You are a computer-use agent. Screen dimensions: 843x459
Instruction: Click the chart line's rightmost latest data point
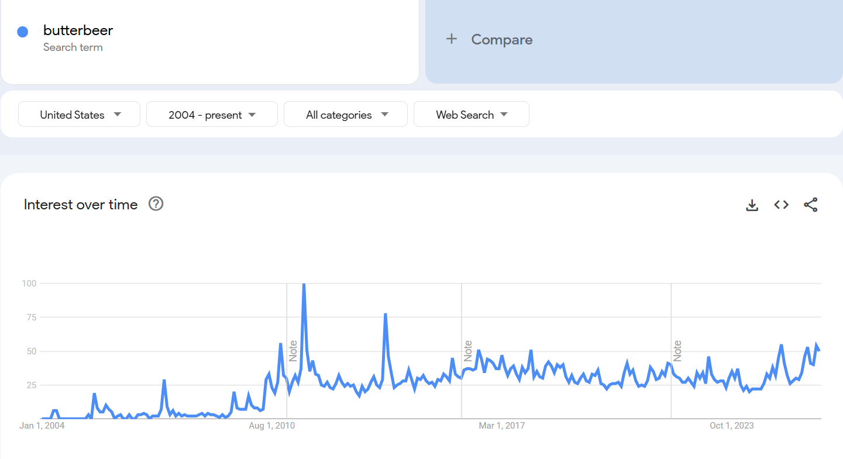[x=819, y=350]
